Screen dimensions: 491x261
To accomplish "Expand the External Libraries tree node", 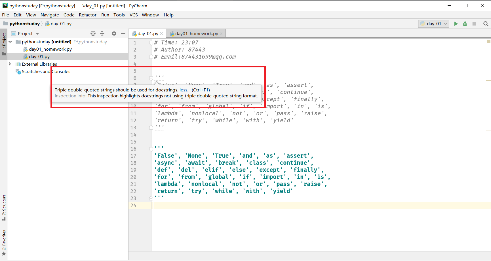I will click(x=10, y=64).
